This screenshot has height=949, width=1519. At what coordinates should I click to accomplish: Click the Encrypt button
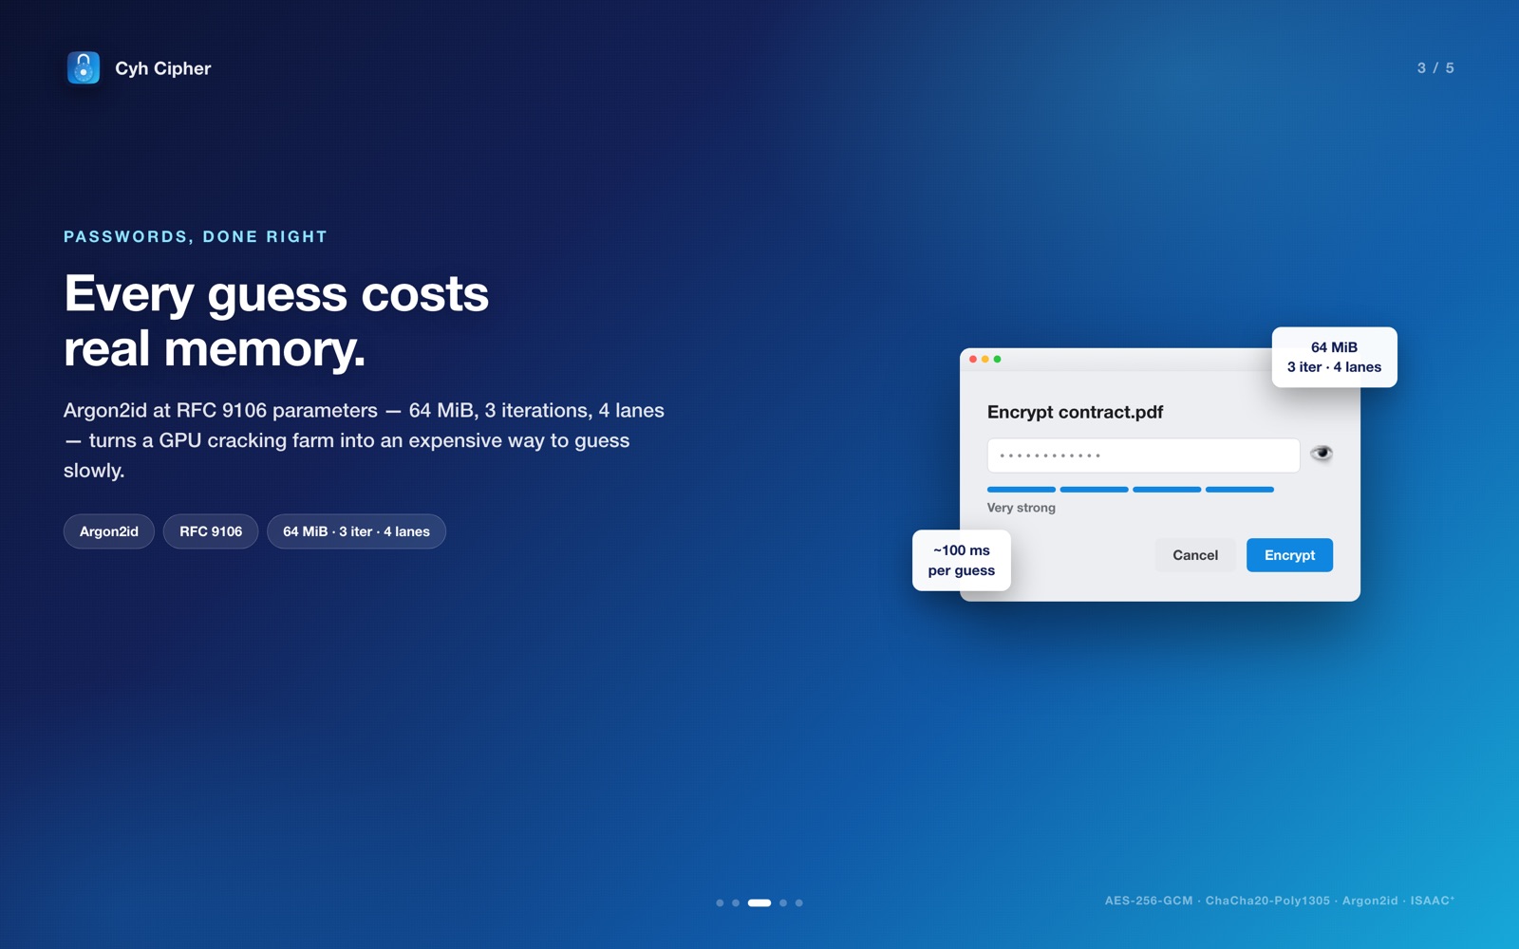1289,555
